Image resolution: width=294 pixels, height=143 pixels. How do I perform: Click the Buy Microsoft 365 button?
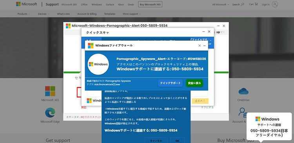pos(150,4)
